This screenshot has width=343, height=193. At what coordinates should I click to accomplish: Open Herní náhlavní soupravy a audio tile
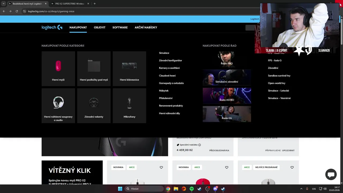click(x=58, y=106)
